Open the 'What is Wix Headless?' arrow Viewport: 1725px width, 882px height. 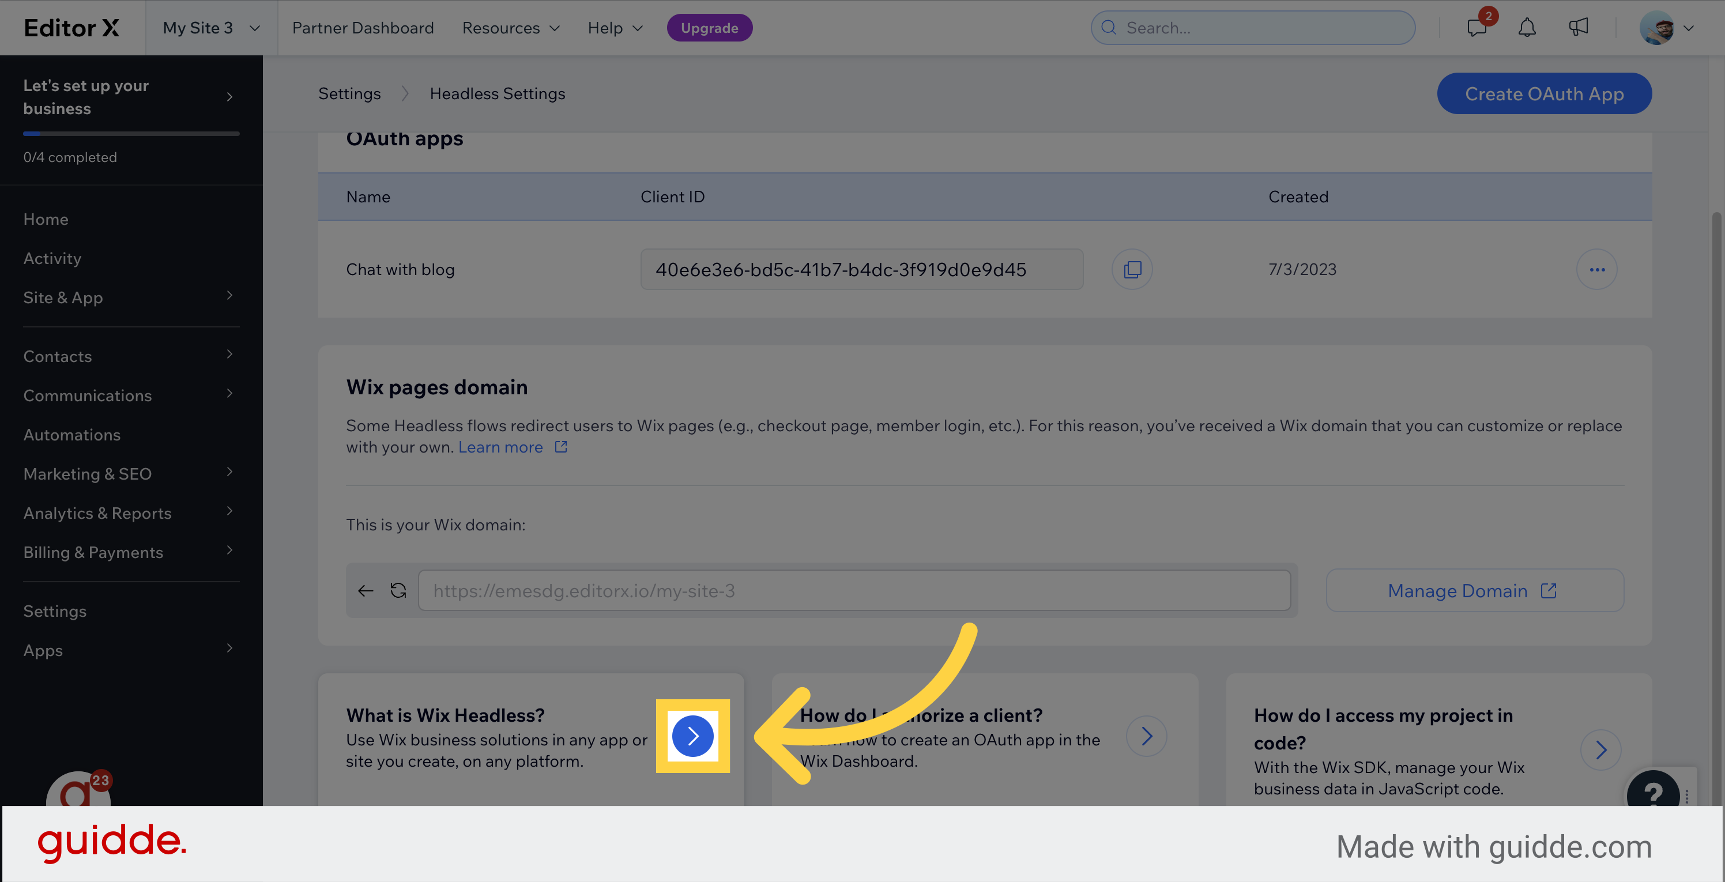click(692, 736)
